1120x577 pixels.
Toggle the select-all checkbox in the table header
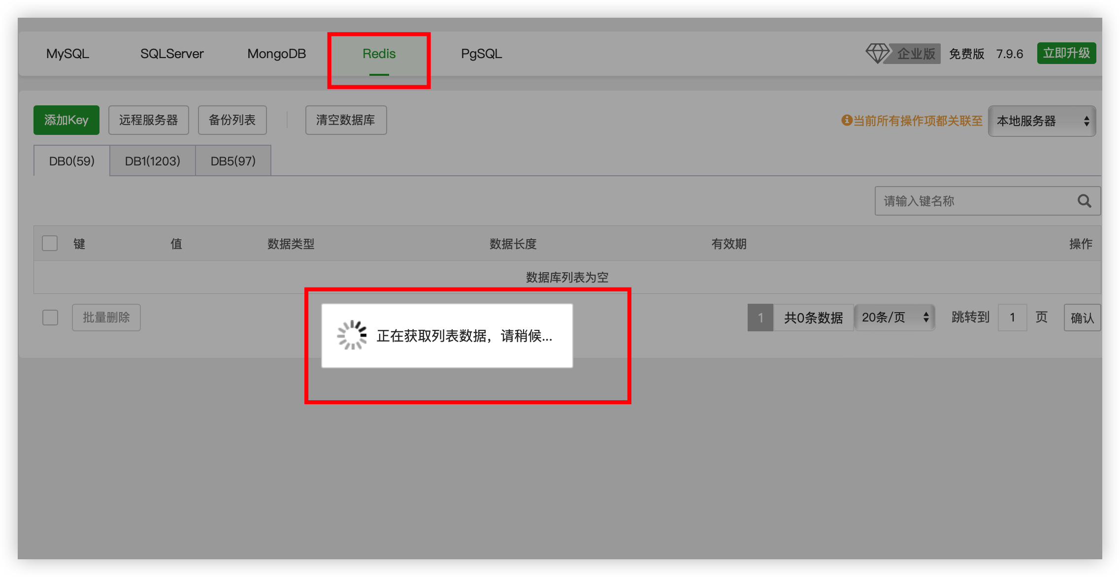[x=49, y=243]
